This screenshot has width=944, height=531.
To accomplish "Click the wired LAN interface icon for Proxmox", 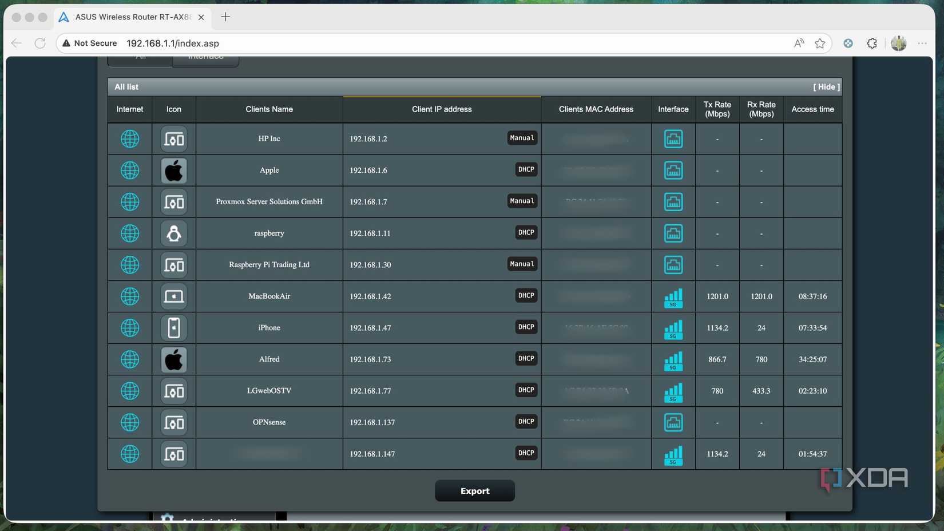I will [673, 201].
